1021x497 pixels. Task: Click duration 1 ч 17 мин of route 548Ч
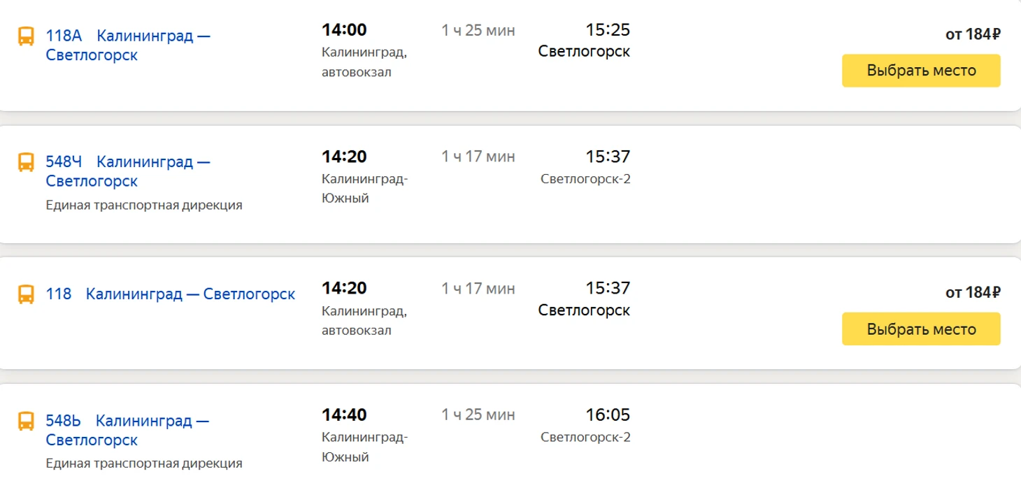pyautogui.click(x=478, y=157)
